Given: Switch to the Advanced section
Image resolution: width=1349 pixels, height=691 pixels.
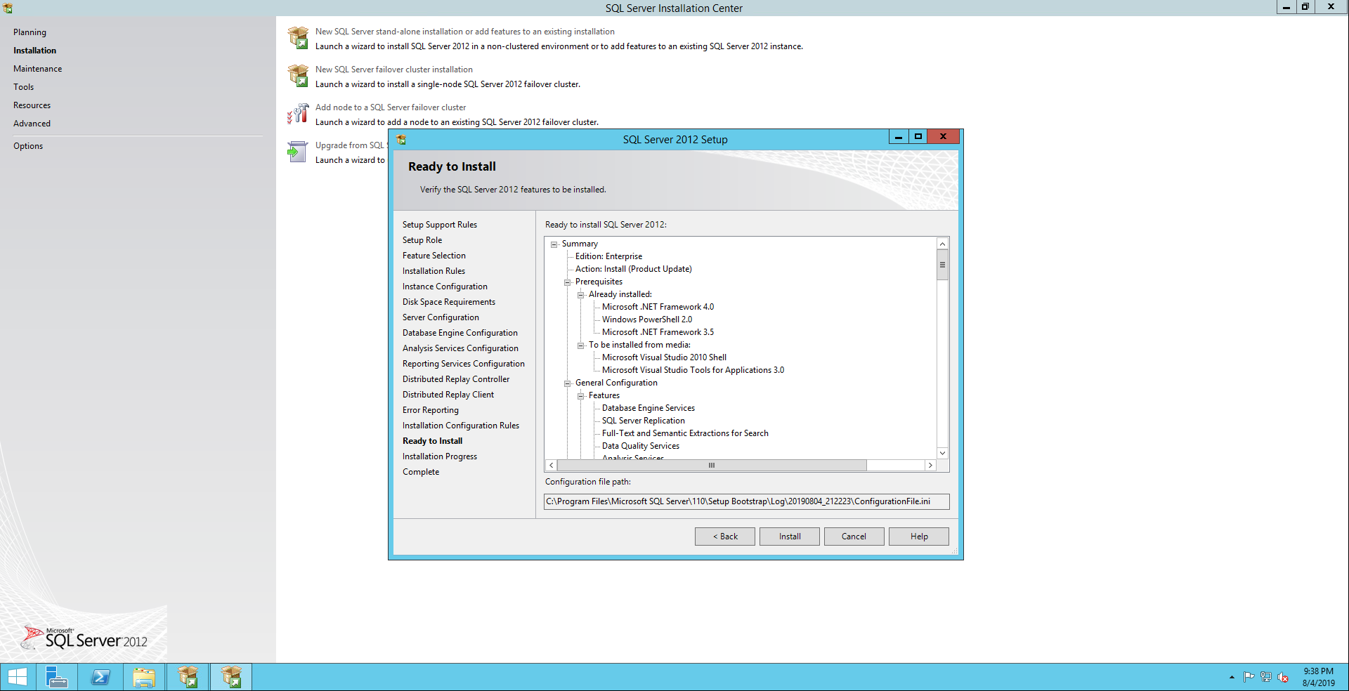Looking at the screenshot, I should pyautogui.click(x=32, y=124).
